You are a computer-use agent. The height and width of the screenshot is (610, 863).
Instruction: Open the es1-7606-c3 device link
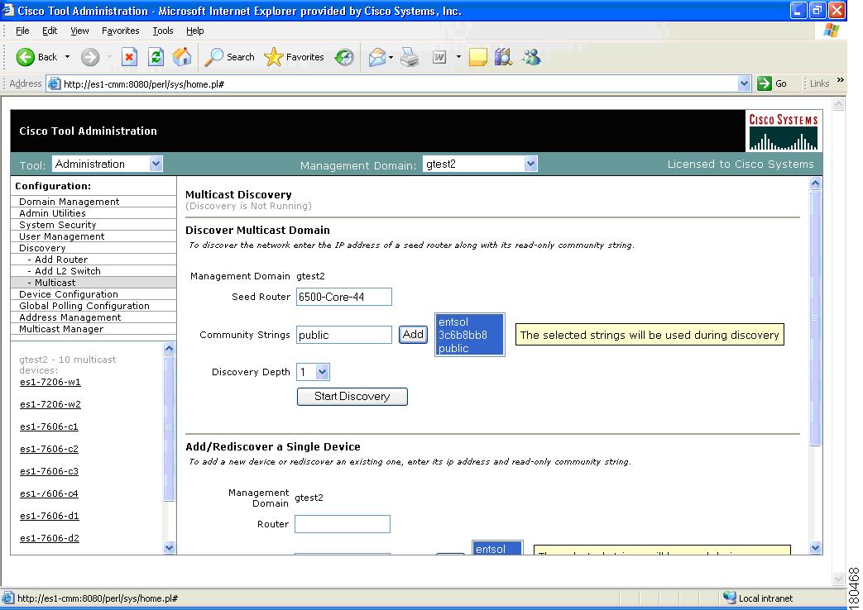pyautogui.click(x=49, y=471)
